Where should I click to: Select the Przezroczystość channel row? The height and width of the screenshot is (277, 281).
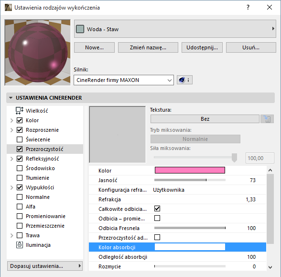pos(45,149)
